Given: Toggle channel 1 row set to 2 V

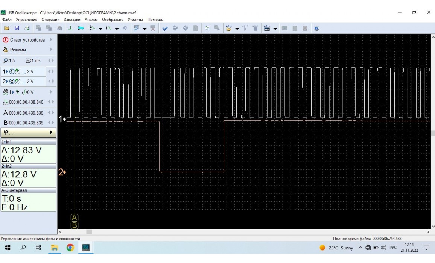Looking at the screenshot, I should tap(23, 71).
